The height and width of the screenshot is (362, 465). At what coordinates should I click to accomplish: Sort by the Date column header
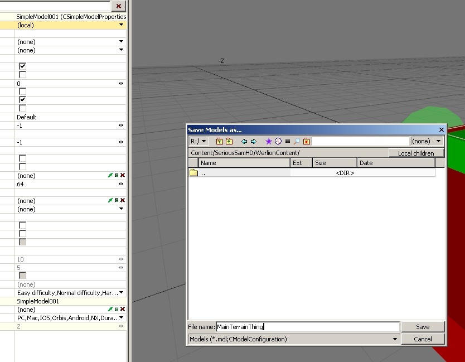tap(396, 163)
